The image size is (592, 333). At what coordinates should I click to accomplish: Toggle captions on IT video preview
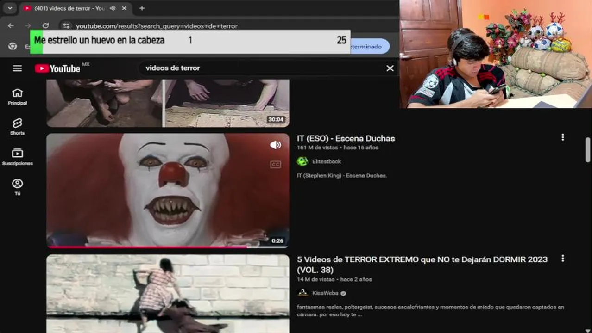click(276, 164)
